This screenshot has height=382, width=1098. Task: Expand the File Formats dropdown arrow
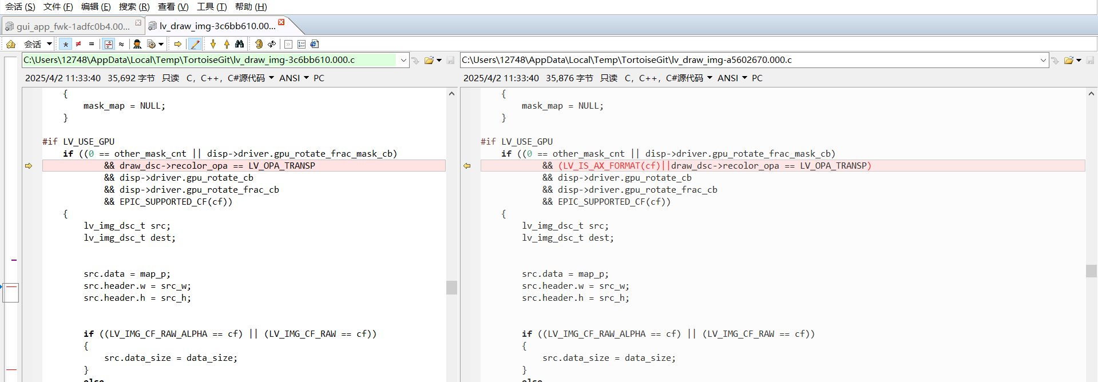[161, 44]
